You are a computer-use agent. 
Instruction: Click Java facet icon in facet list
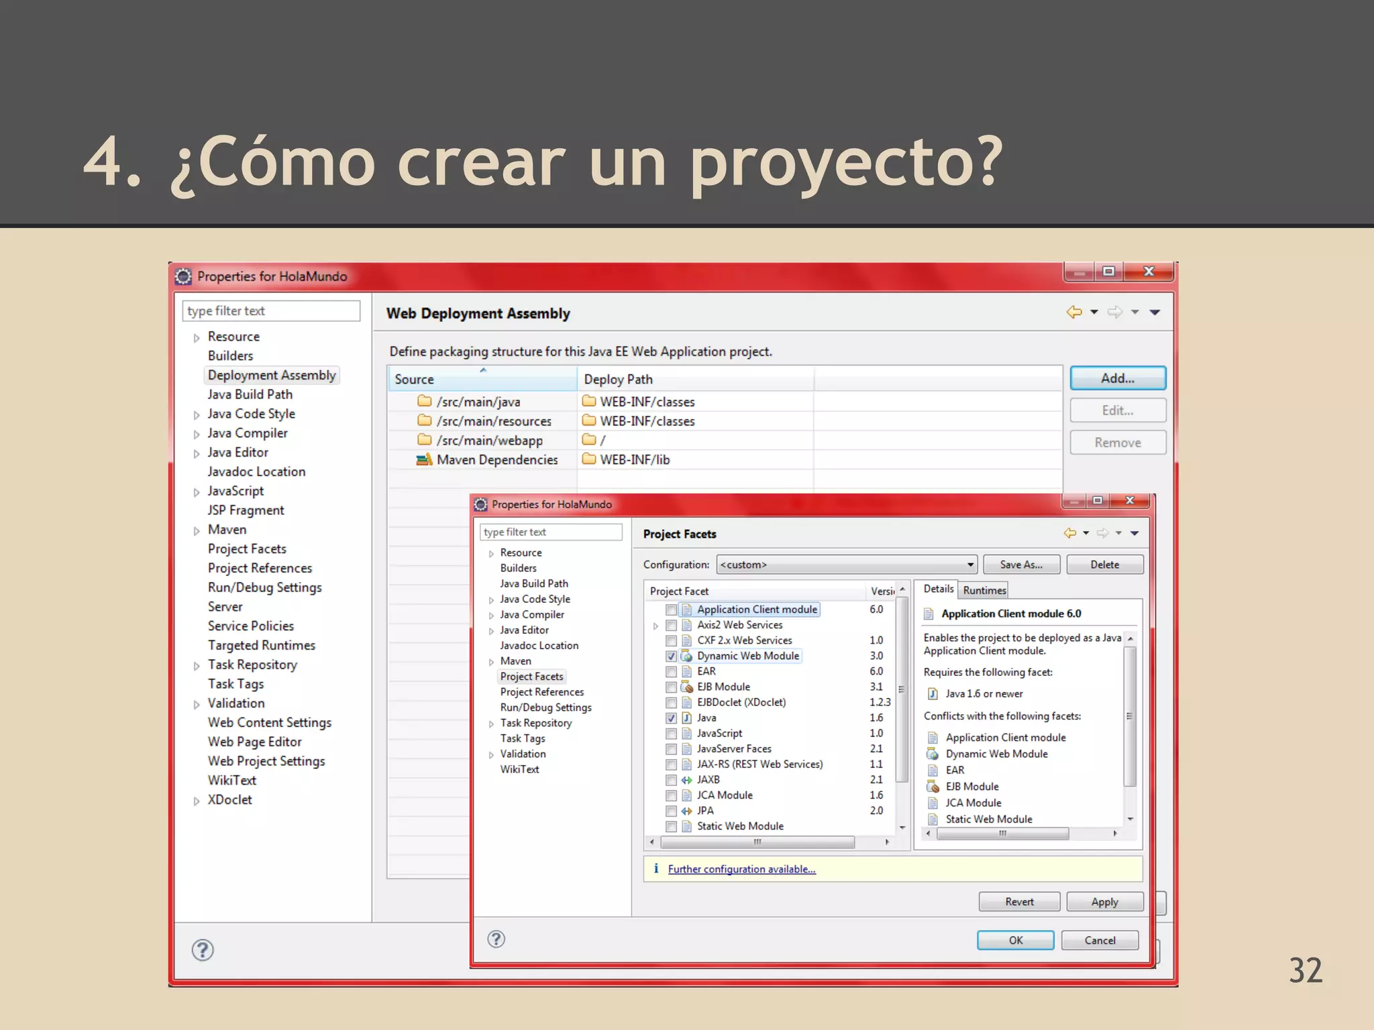(x=686, y=718)
